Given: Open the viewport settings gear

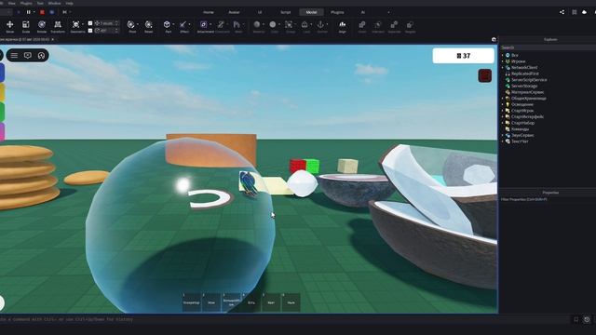Looking at the screenshot, I should pyautogui.click(x=494, y=39).
